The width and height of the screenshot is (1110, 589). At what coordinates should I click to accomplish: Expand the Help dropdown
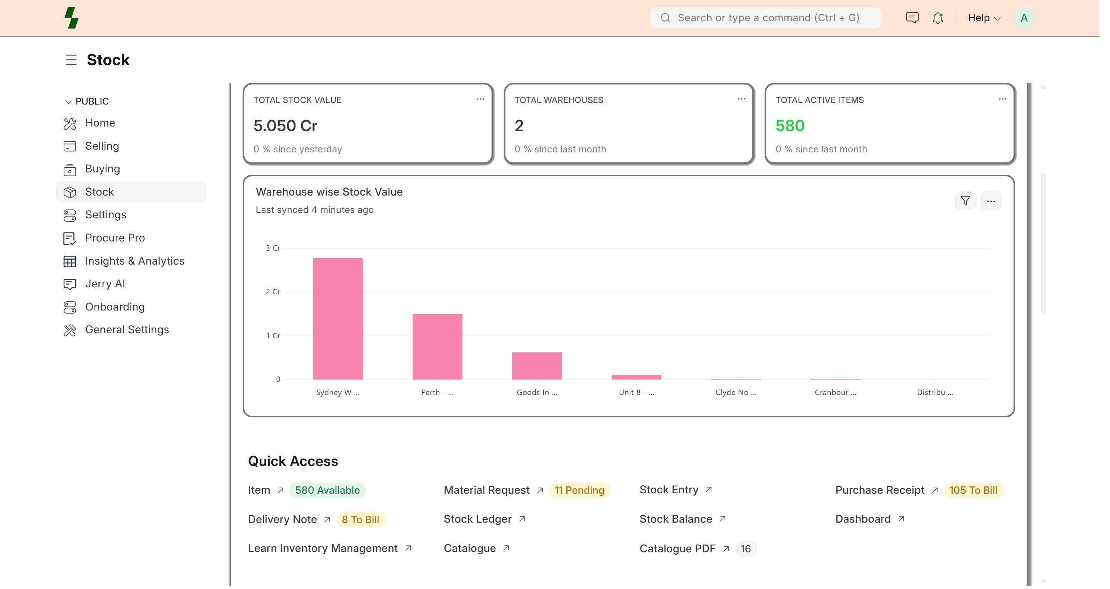[984, 18]
